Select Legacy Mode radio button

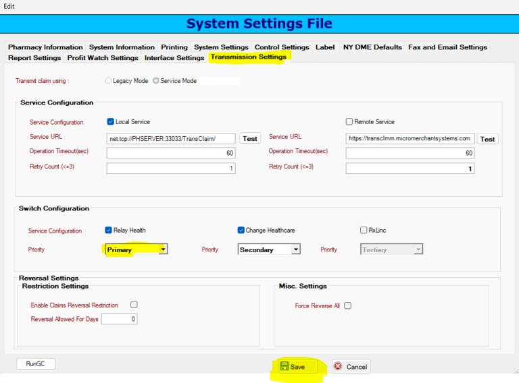pos(109,81)
